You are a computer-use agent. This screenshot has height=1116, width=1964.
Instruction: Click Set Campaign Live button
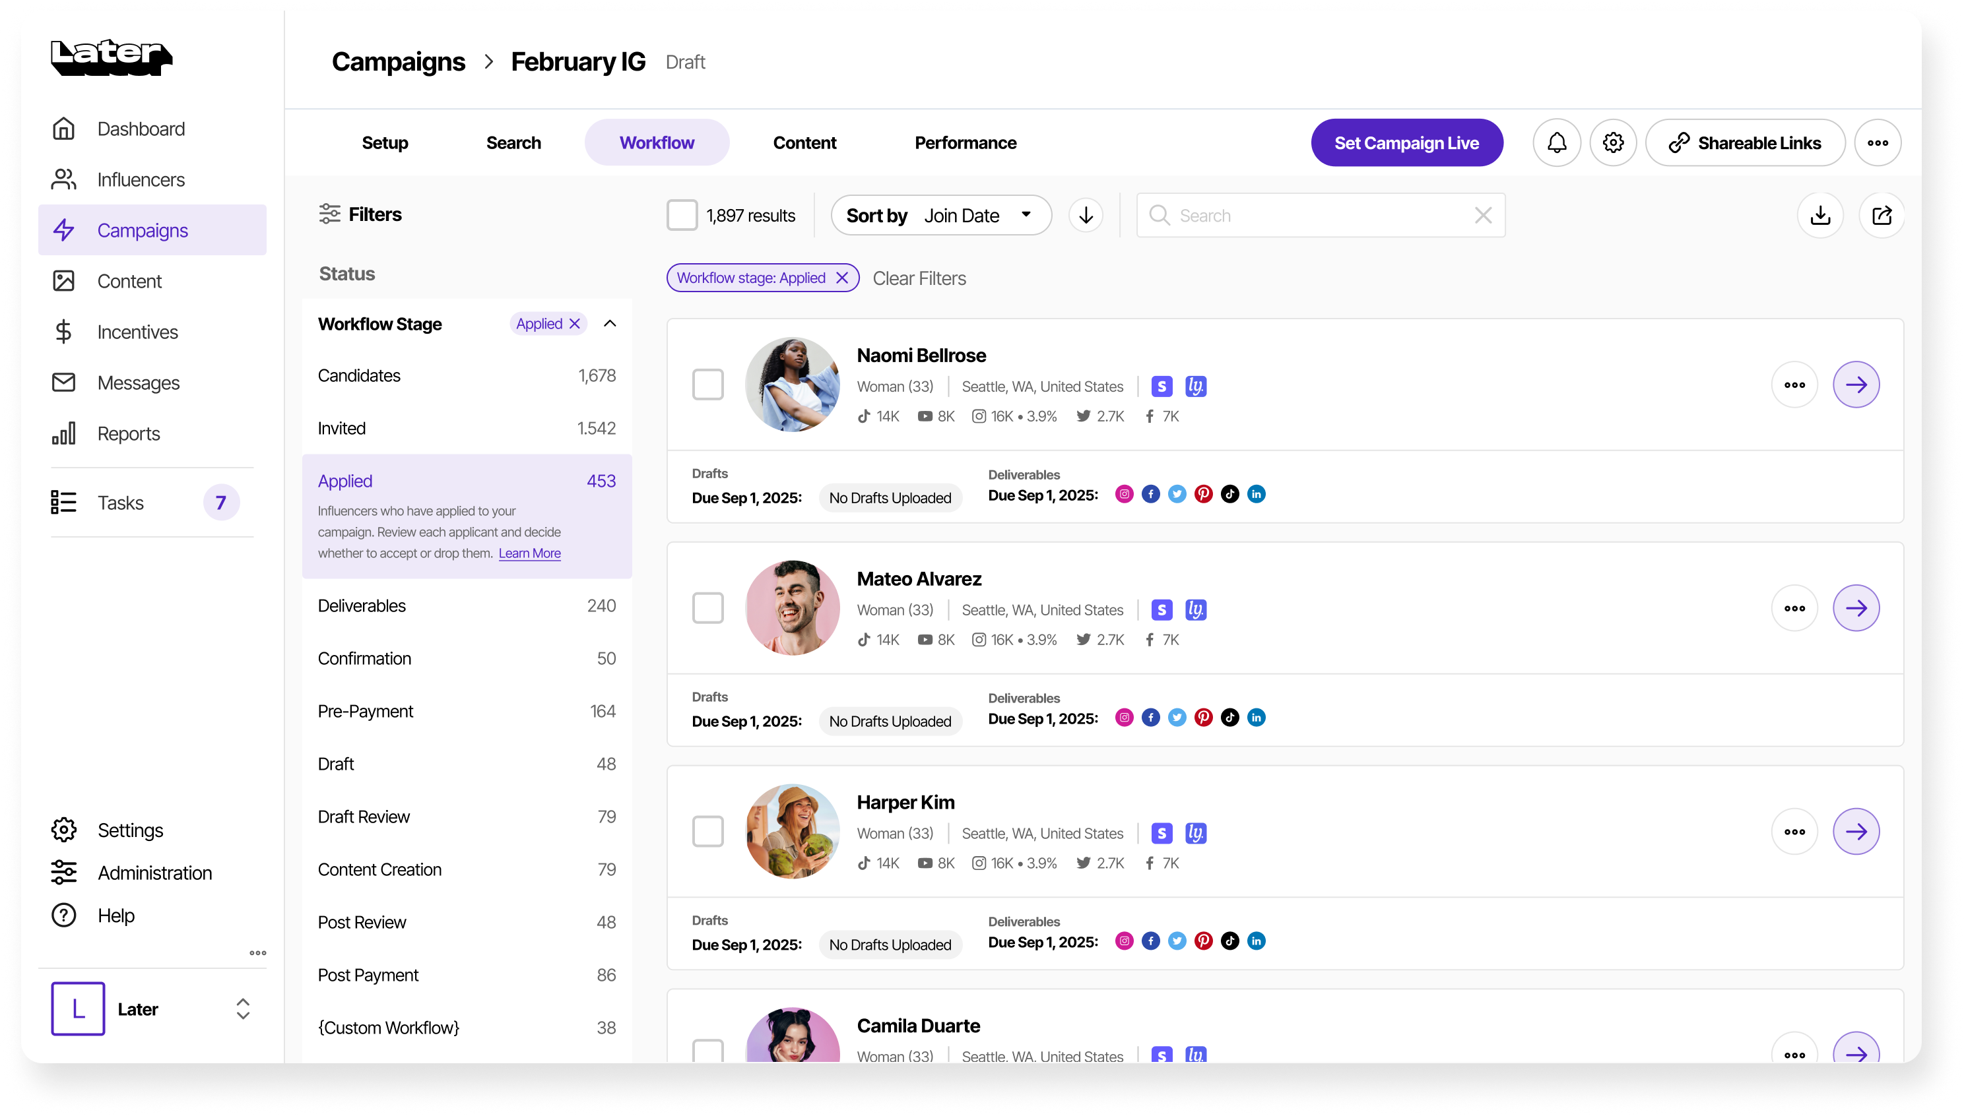(1406, 142)
